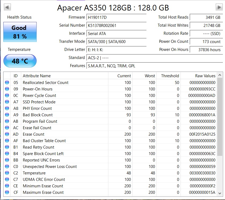The height and width of the screenshot is (200, 225).
Task: Click the Features field with S.M.A.R.T., NCQ
Action: click(x=155, y=66)
